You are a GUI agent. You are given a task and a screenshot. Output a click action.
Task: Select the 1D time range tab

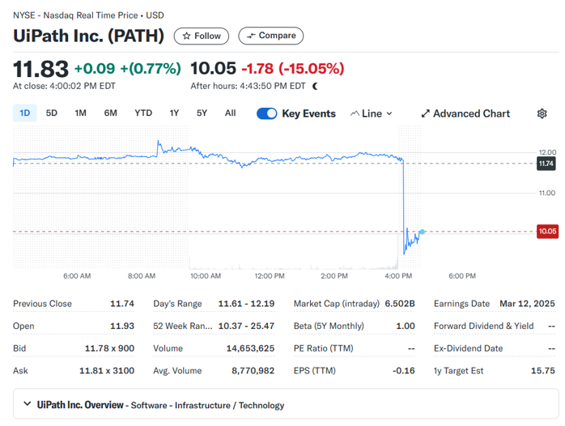25,113
